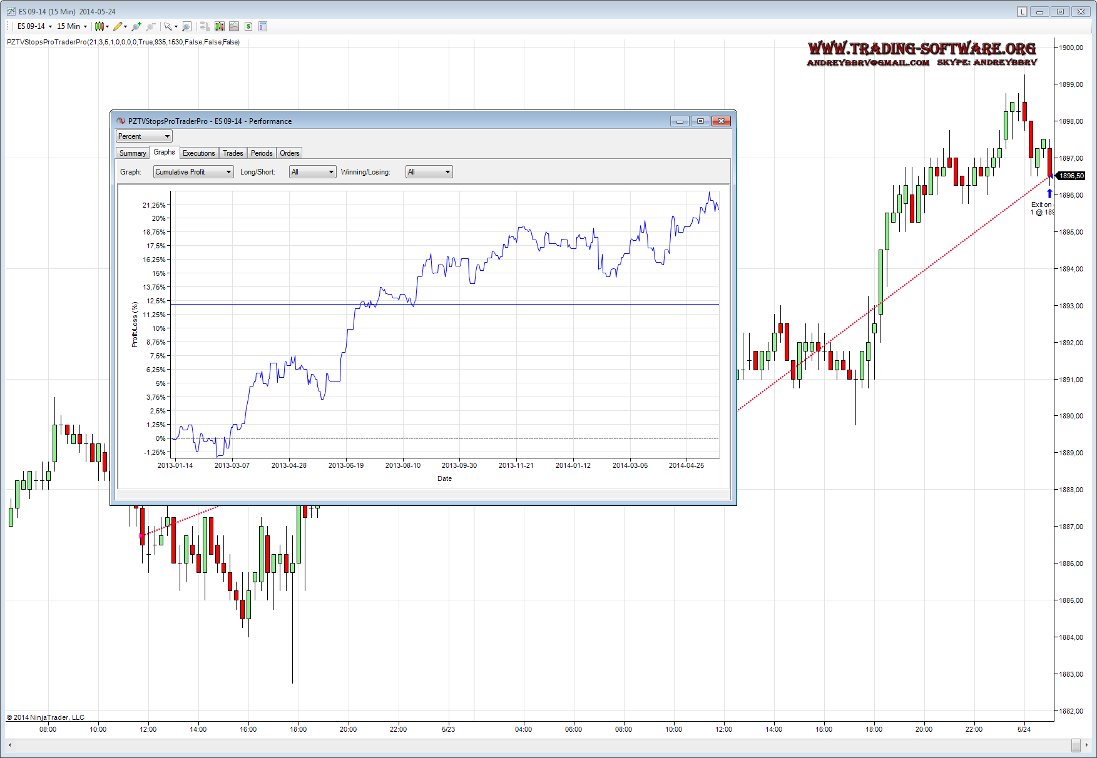Open the chart style candlestick icon
The width and height of the screenshot is (1097, 758).
(99, 26)
